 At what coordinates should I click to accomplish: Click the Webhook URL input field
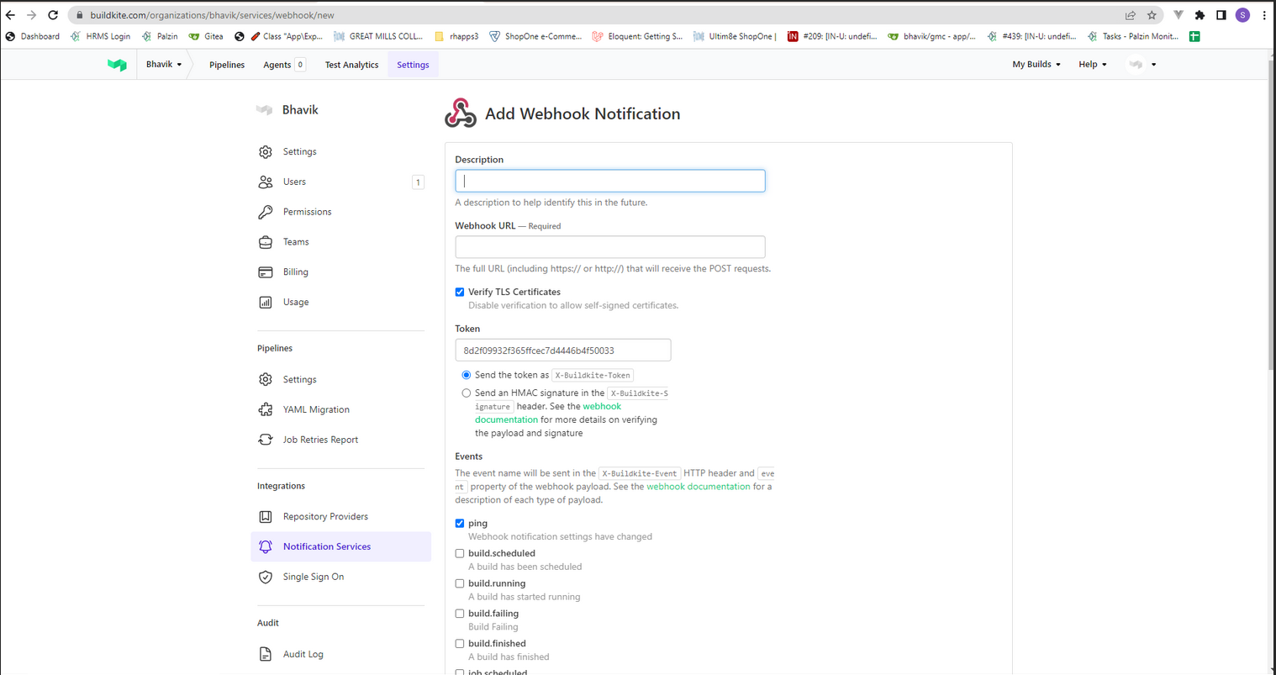[x=610, y=247]
